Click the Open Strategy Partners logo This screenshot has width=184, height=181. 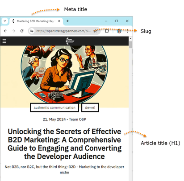(70, 41)
